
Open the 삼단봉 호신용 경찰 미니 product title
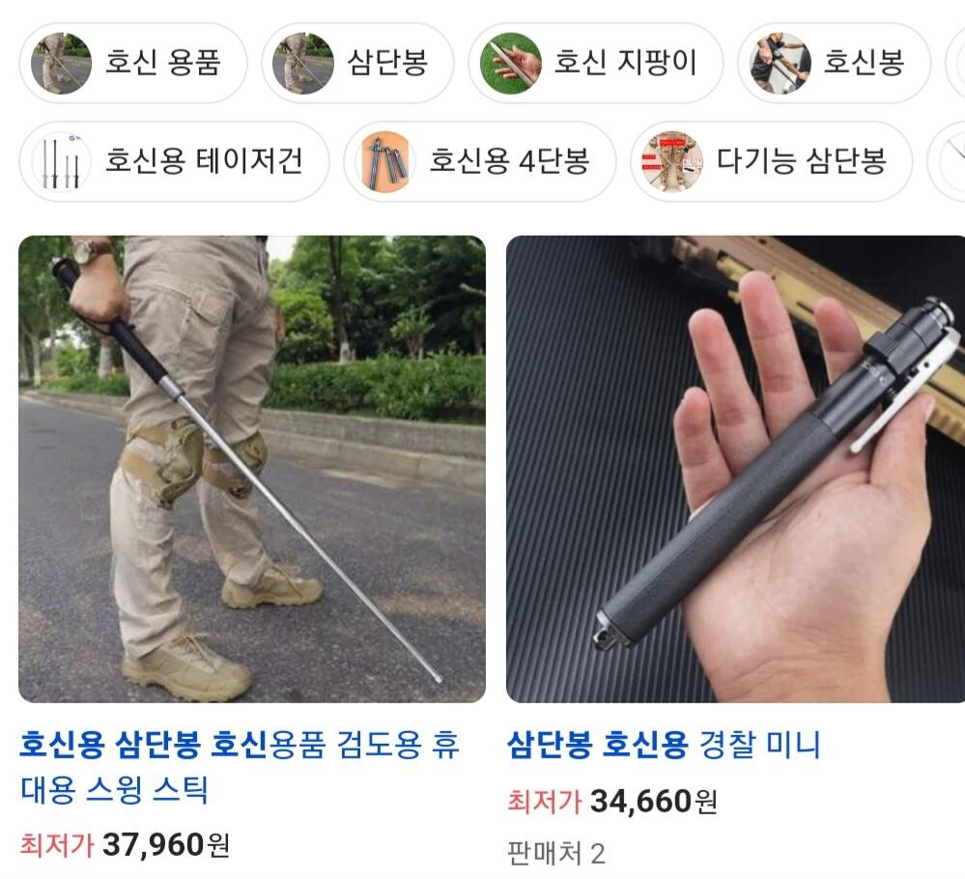point(664,745)
